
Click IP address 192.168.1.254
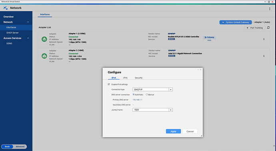point(75,56)
